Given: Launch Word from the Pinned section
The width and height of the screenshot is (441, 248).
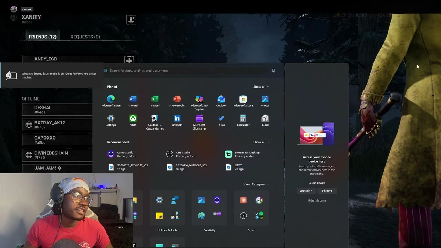Looking at the screenshot, I should (133, 101).
